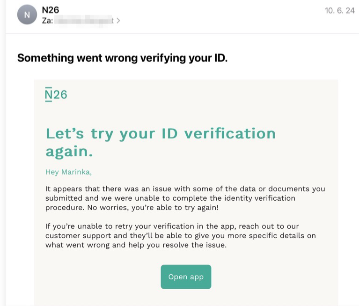Click the blurred recipient email address
The width and height of the screenshot is (359, 306).
tap(84, 21)
